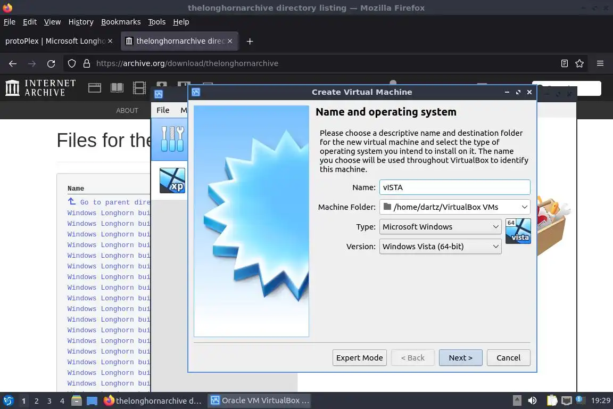Viewport: 613px width, 409px height.
Task: Show site security padlock info
Action: point(87,63)
